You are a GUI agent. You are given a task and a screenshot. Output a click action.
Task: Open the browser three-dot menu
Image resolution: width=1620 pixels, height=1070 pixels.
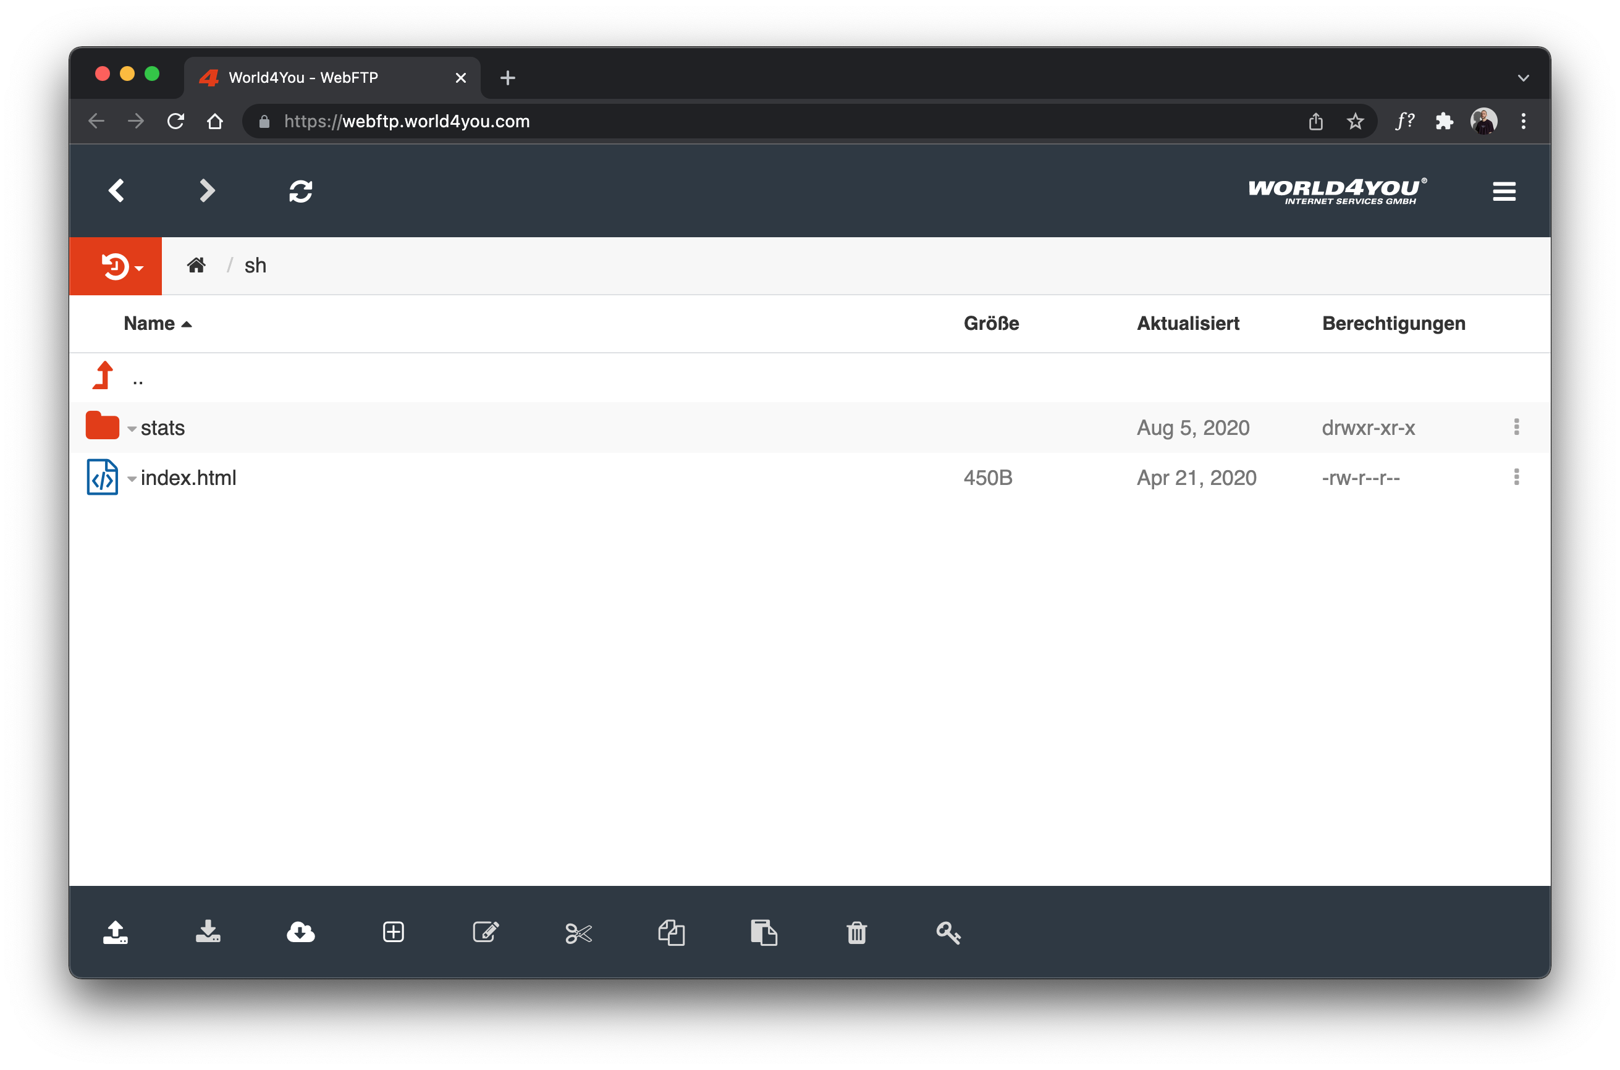pos(1523,122)
